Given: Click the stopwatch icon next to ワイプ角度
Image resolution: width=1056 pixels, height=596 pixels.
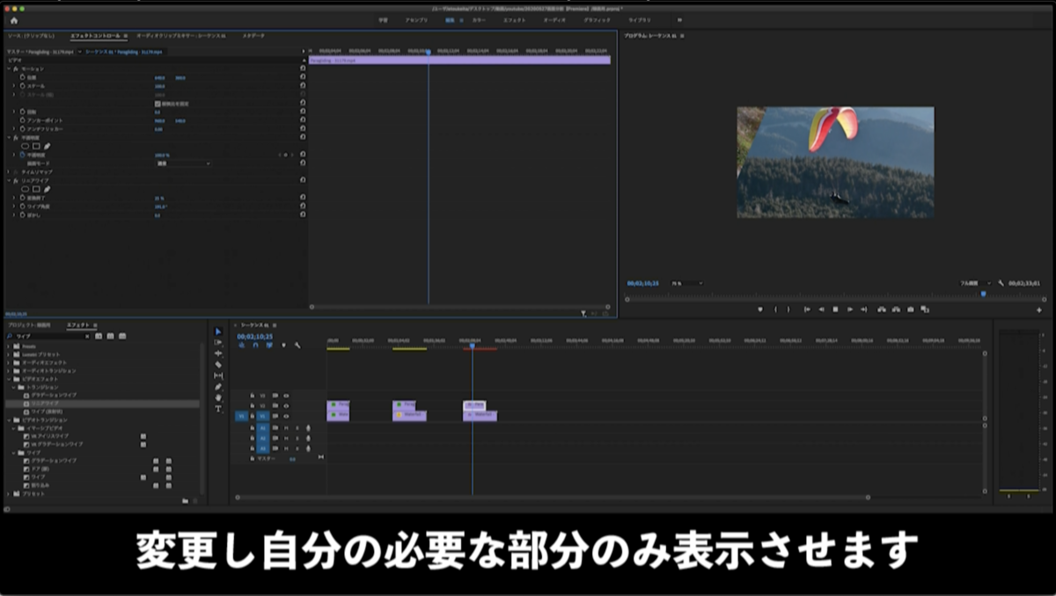Looking at the screenshot, I should click(22, 207).
